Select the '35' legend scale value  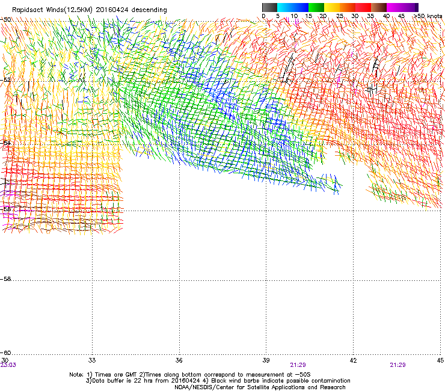coord(370,16)
